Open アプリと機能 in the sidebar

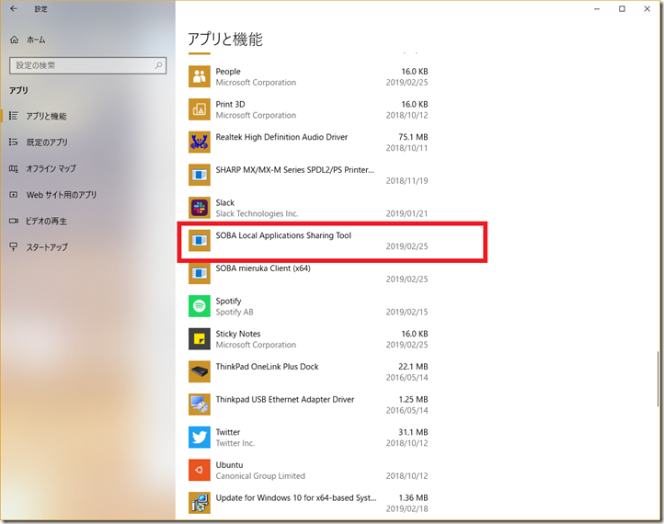(x=46, y=116)
